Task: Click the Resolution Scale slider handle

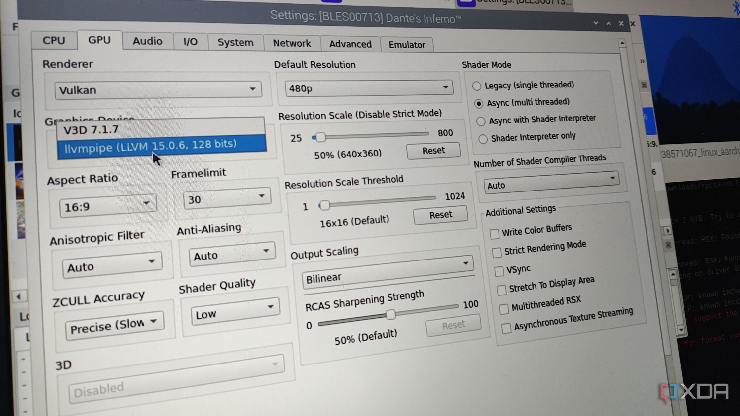Action: click(x=320, y=137)
